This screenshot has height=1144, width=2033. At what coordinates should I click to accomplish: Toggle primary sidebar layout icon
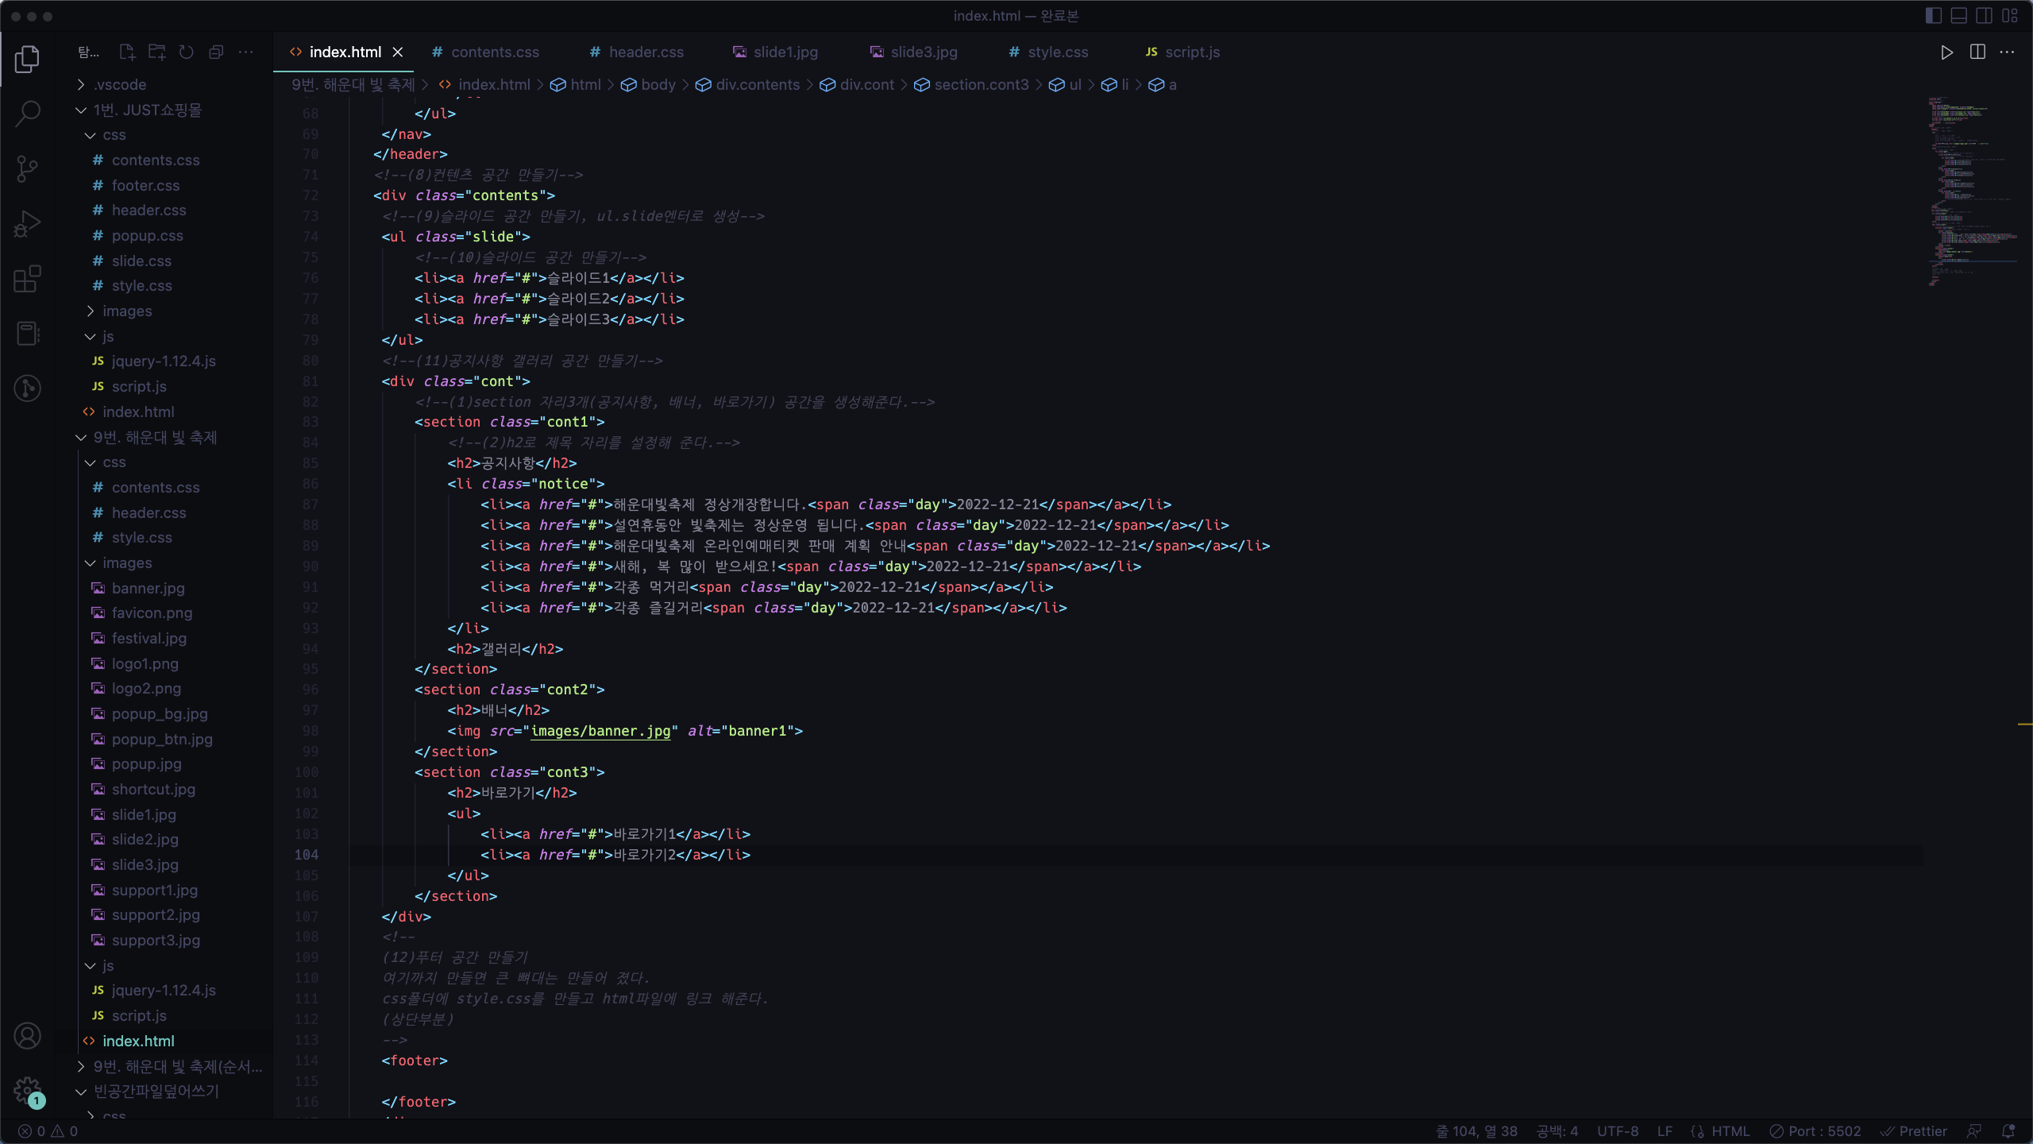(x=1934, y=16)
